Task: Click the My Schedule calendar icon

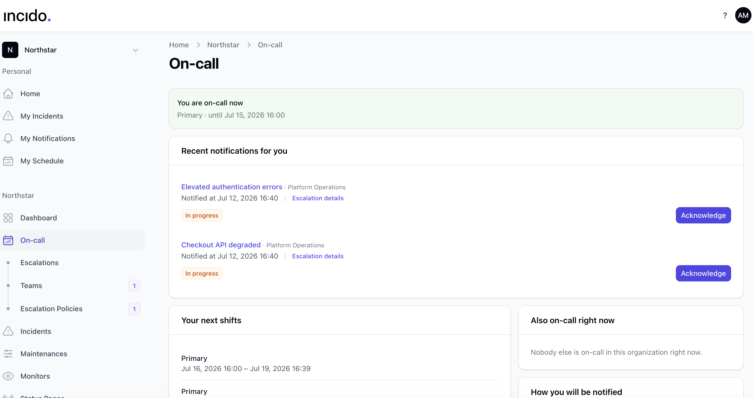Action: click(8, 161)
